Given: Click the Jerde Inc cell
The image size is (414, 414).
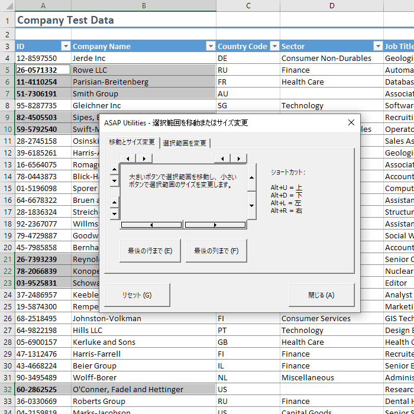Looking at the screenshot, I should point(144,58).
